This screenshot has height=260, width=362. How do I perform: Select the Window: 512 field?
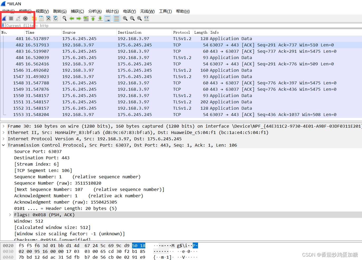28,221
